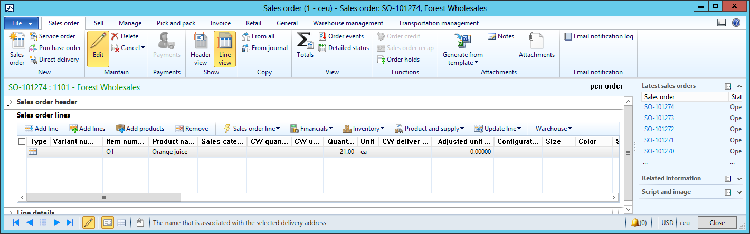The height and width of the screenshot is (234, 750).
Task: Switch to Line view toggle
Action: point(225,48)
